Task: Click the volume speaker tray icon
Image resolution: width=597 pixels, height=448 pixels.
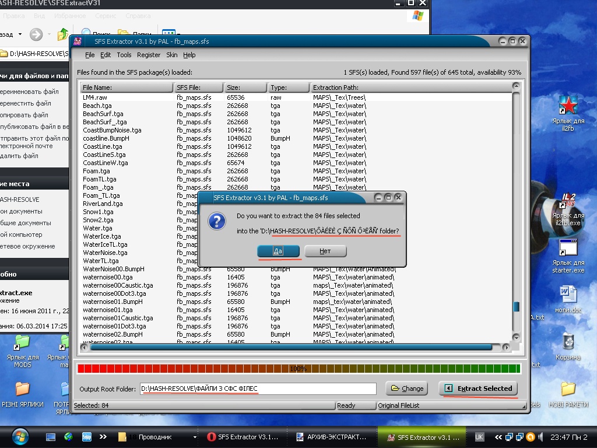Action: [541, 437]
